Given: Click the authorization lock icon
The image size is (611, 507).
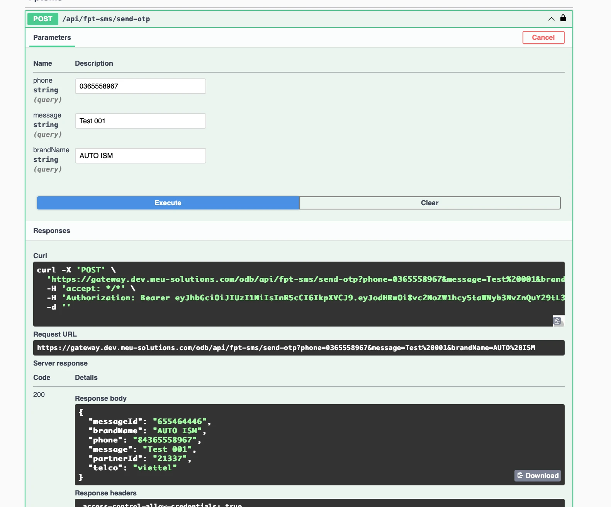Looking at the screenshot, I should click(x=563, y=18).
